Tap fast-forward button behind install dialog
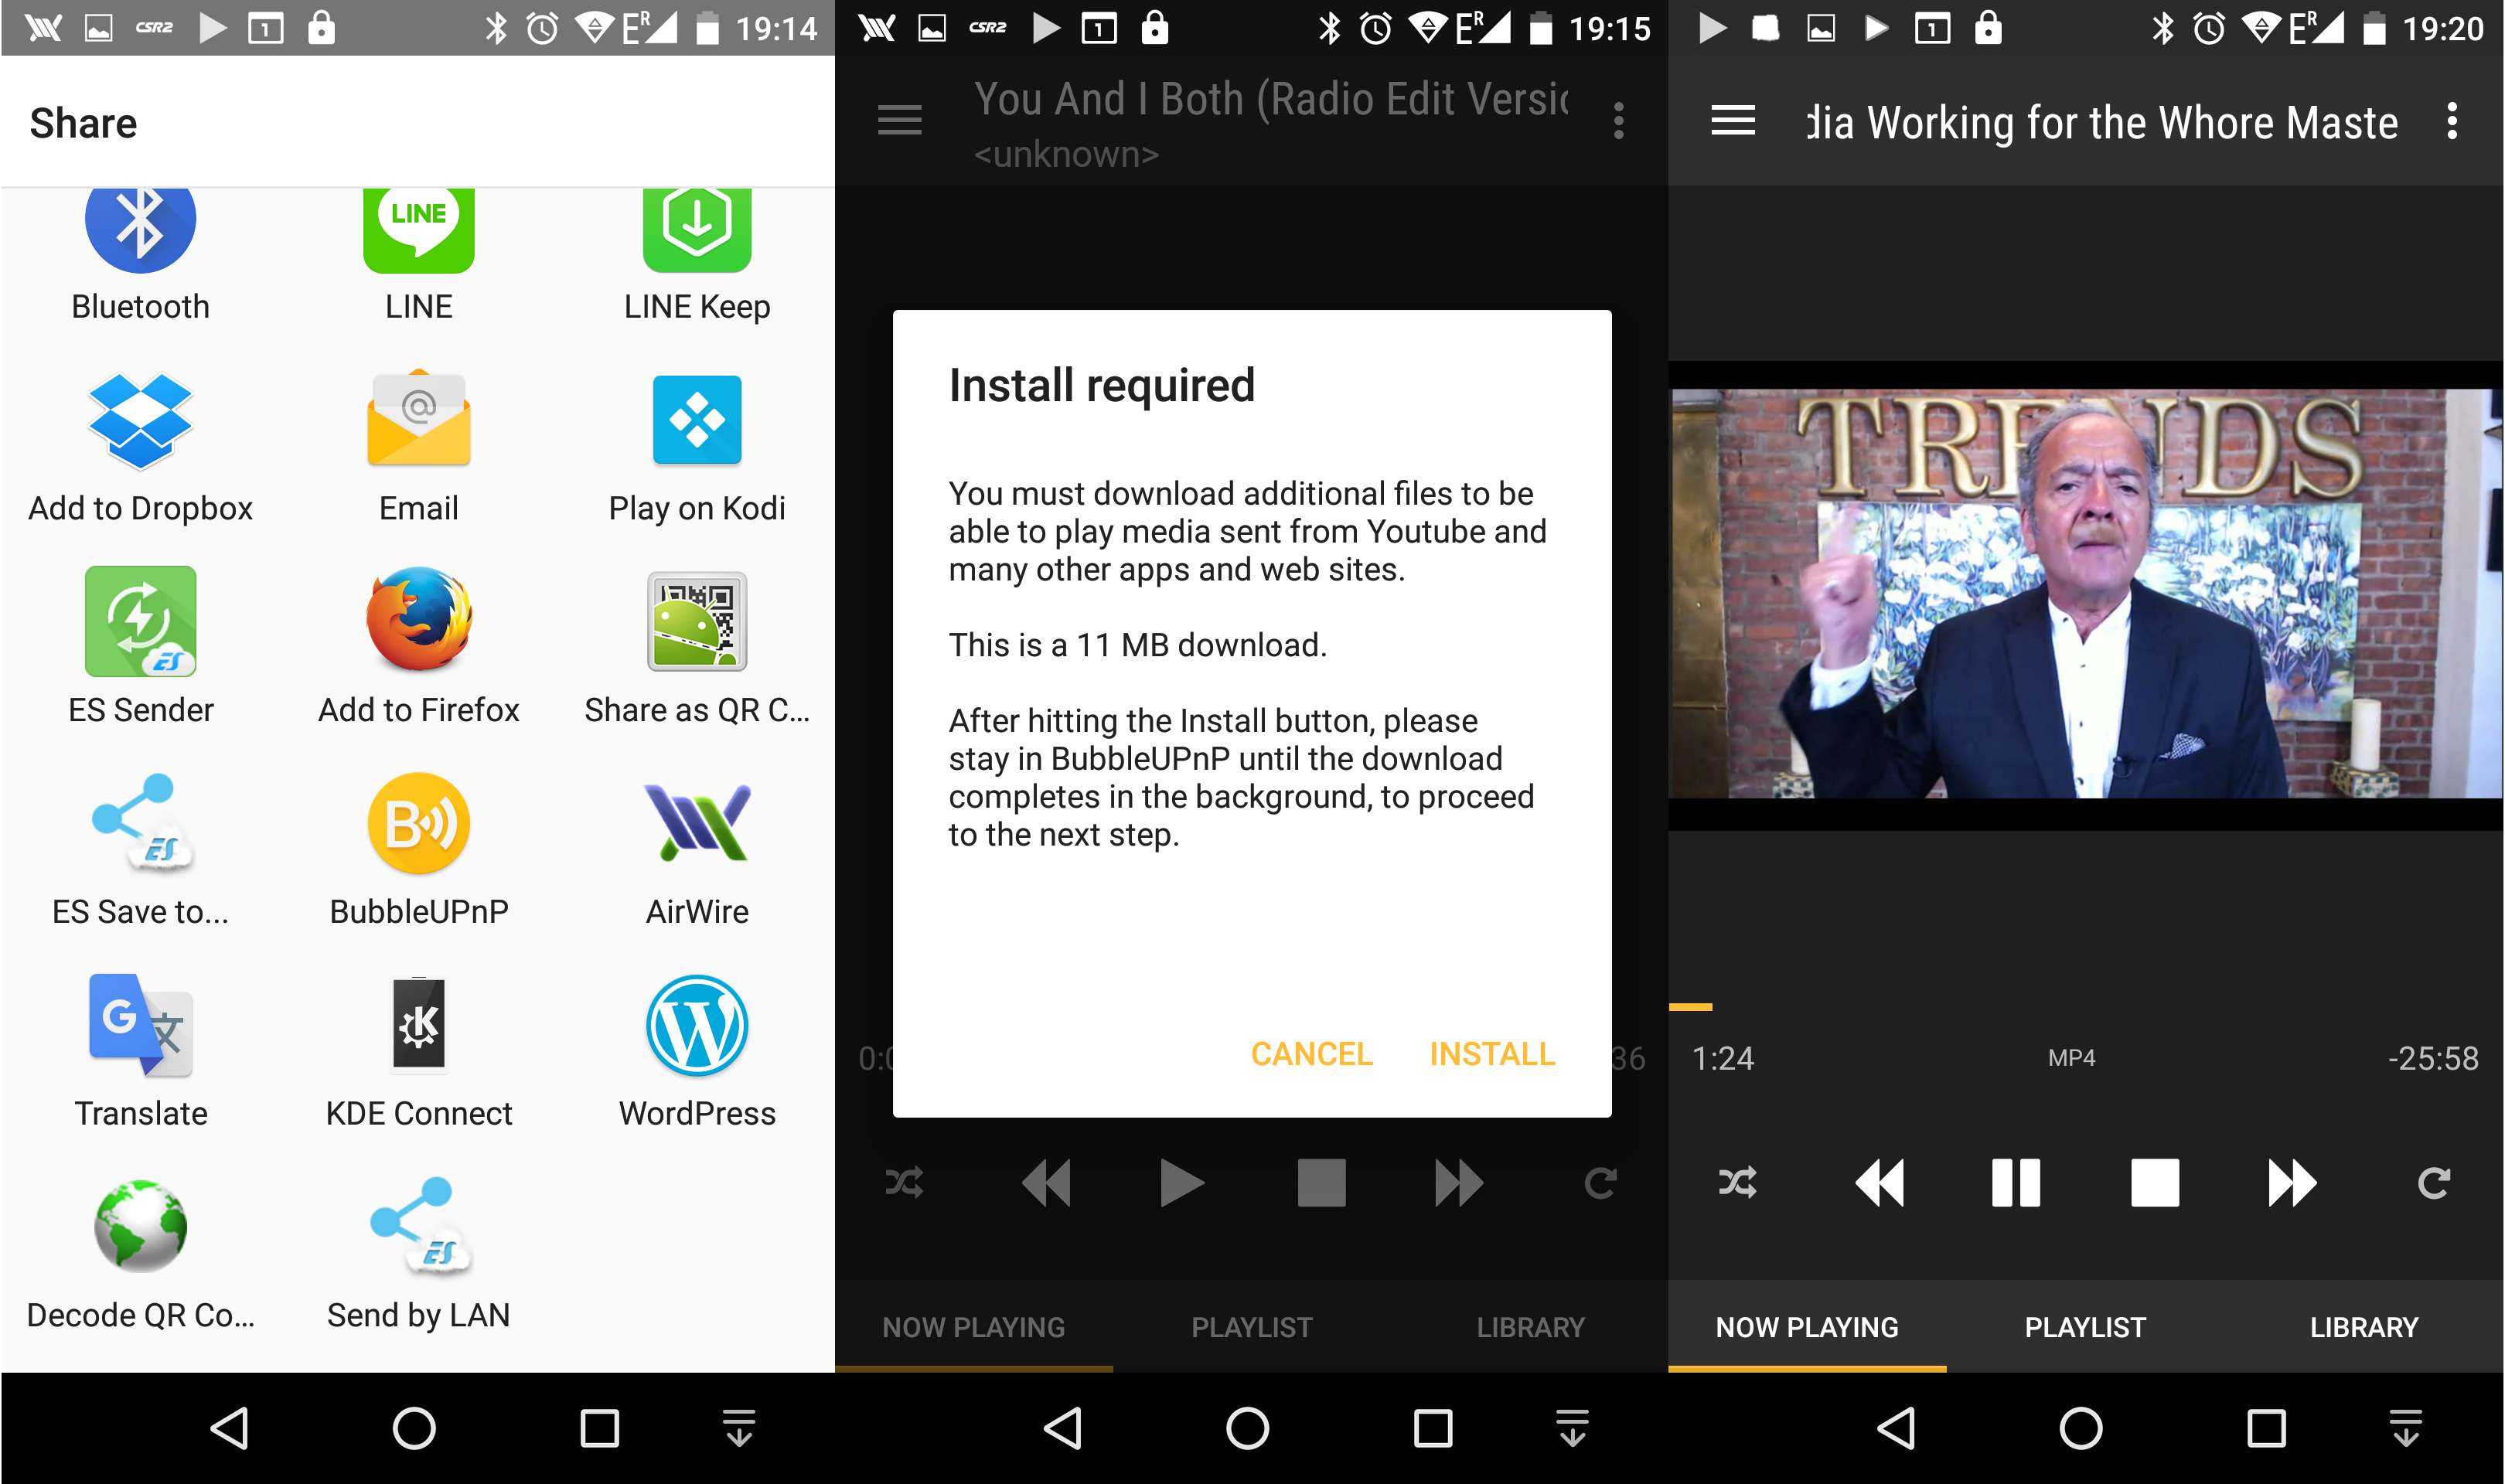 pos(1458,1183)
